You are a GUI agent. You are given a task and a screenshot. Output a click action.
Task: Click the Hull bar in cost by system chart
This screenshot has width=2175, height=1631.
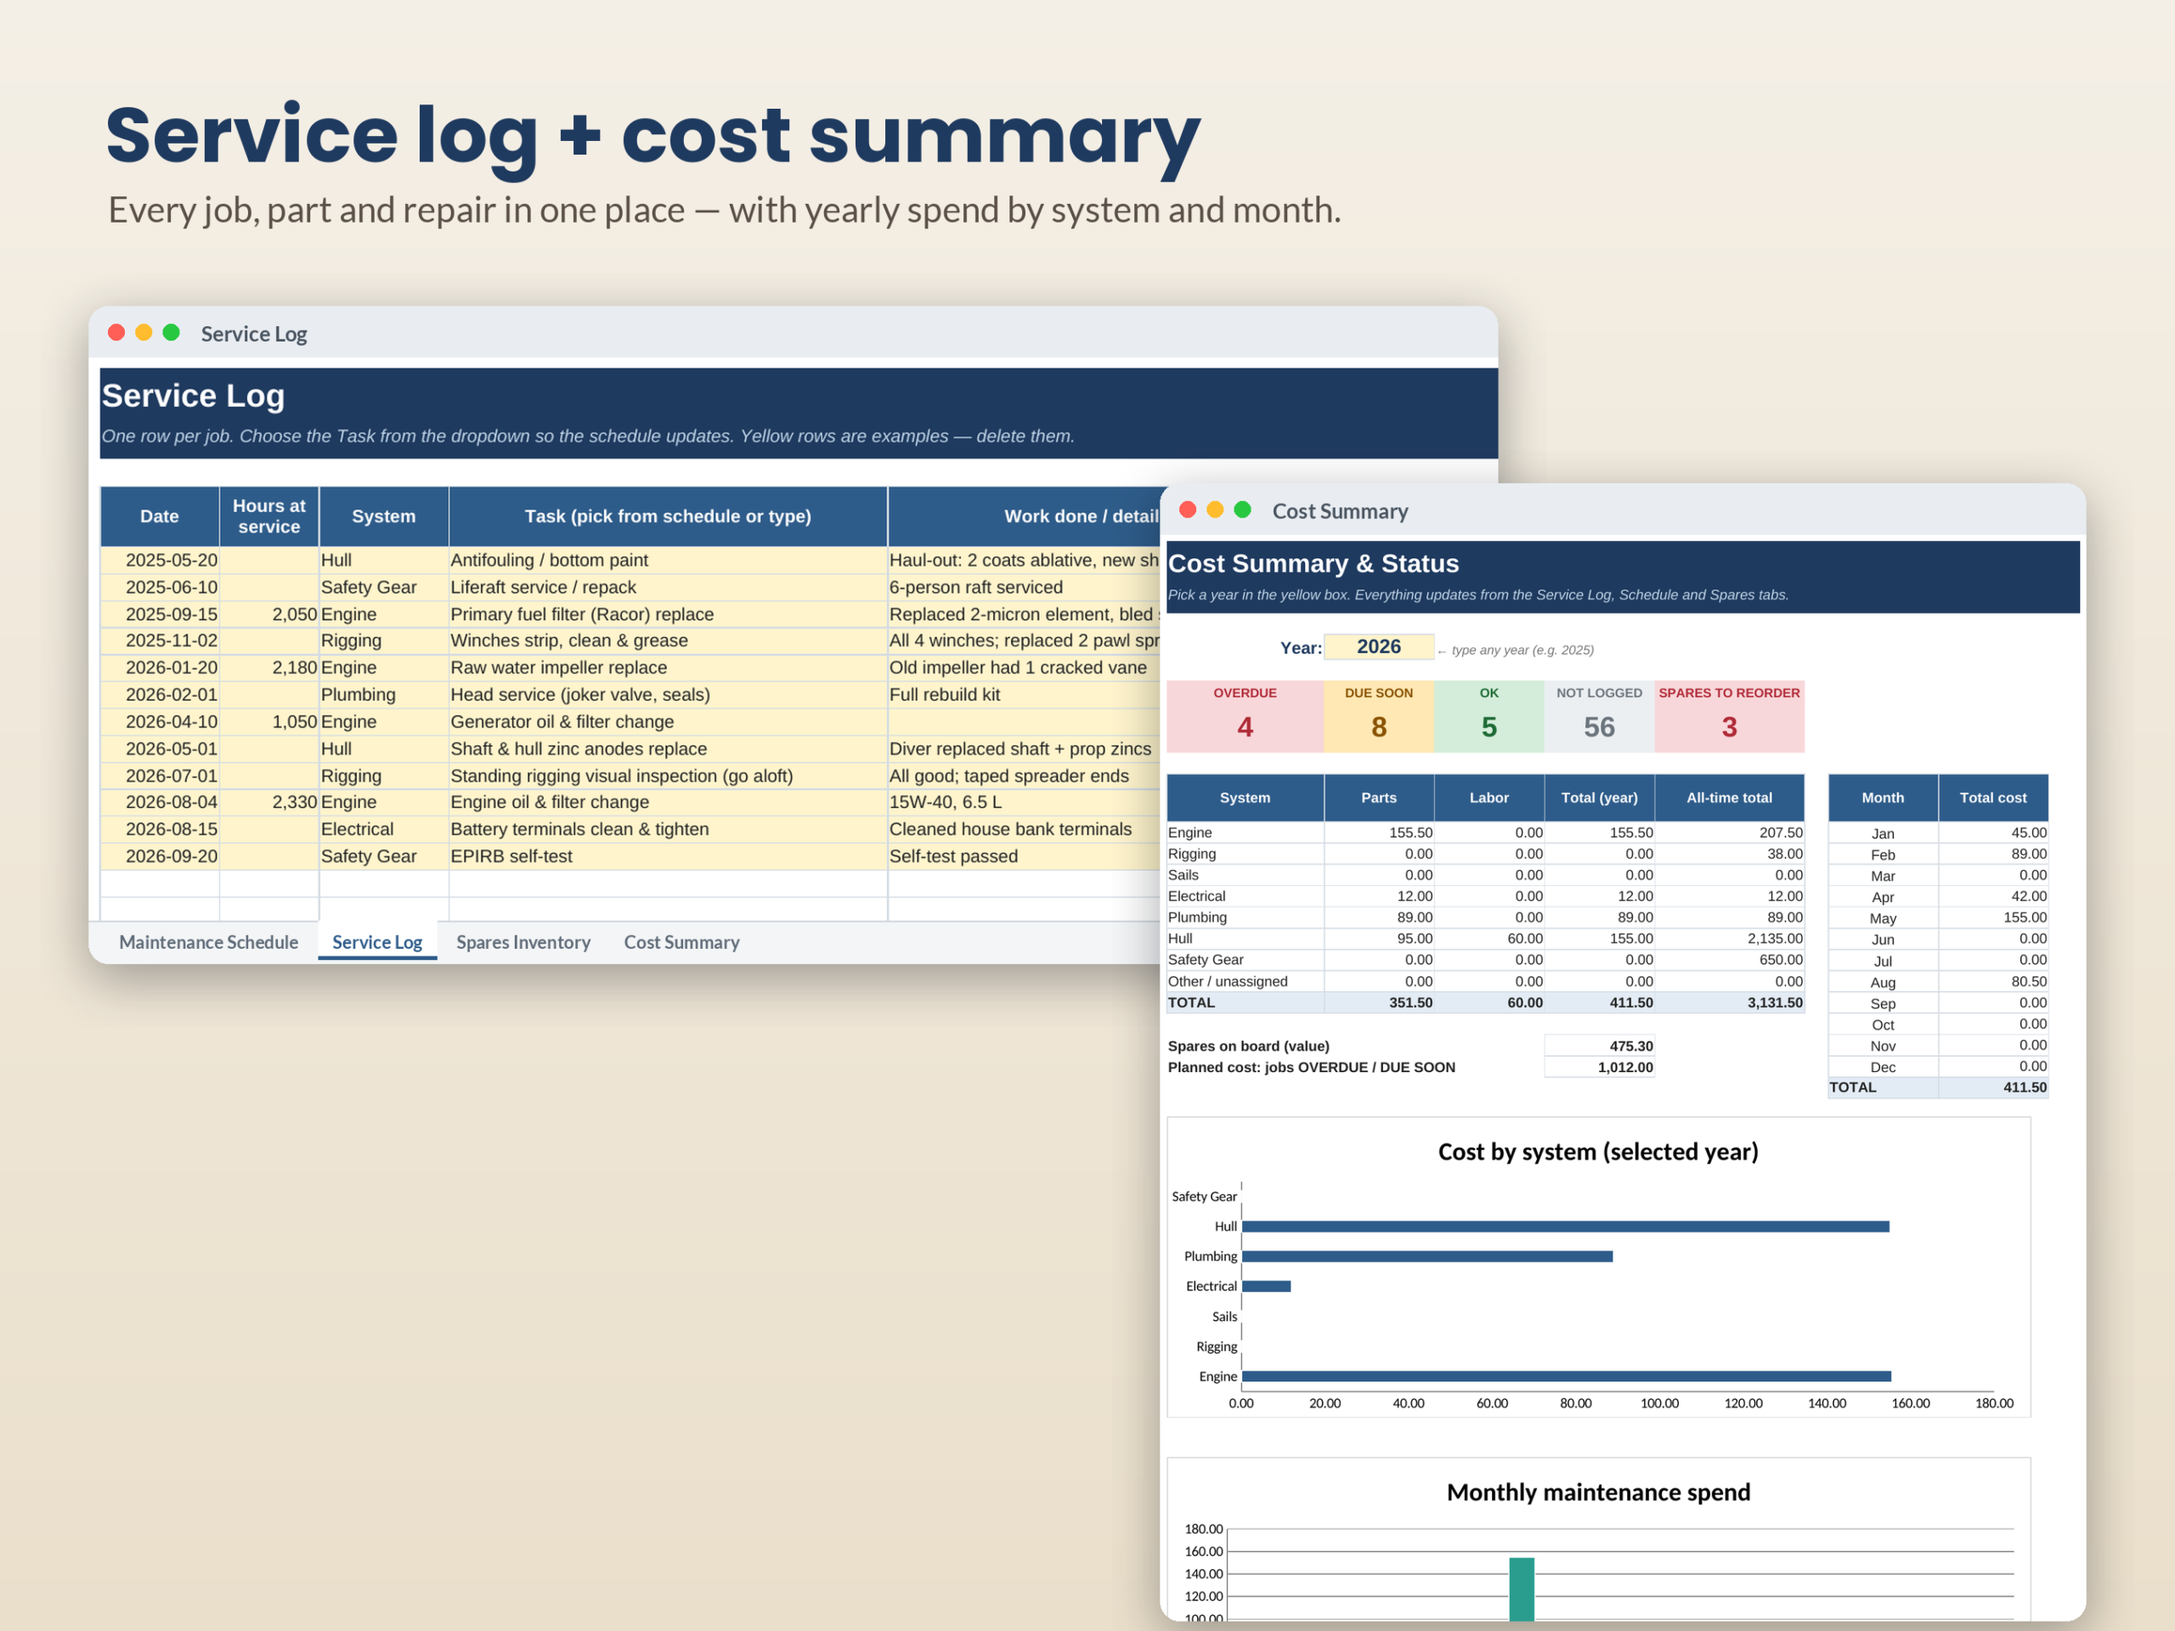point(1565,1226)
